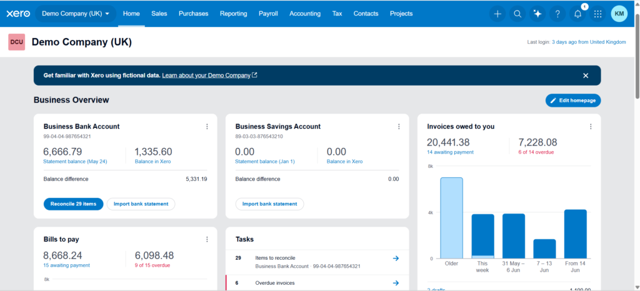
Task: Open the Contacts menu
Action: (366, 14)
